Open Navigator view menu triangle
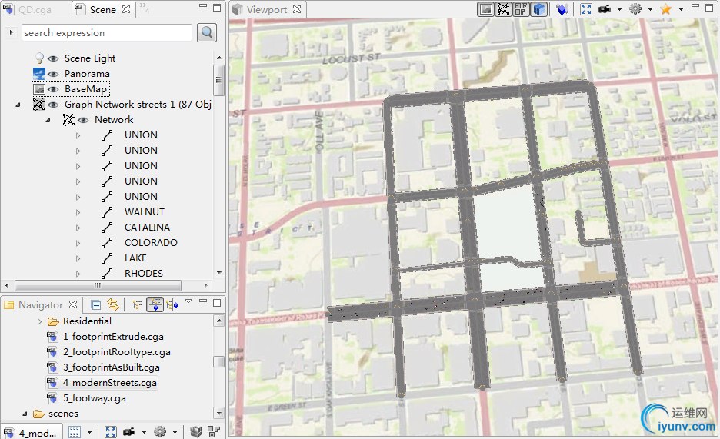Screen dimensions: 720x439 pos(188,302)
